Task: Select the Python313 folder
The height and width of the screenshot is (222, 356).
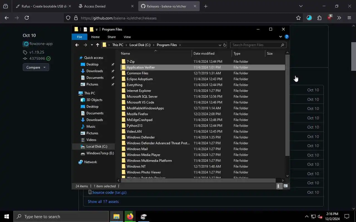Action: 203,126
